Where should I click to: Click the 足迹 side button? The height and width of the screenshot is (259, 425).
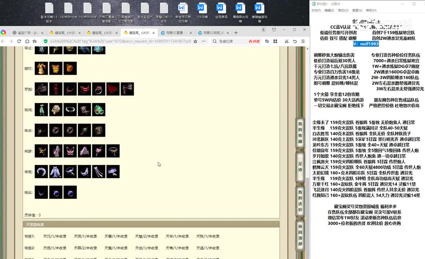300,167
